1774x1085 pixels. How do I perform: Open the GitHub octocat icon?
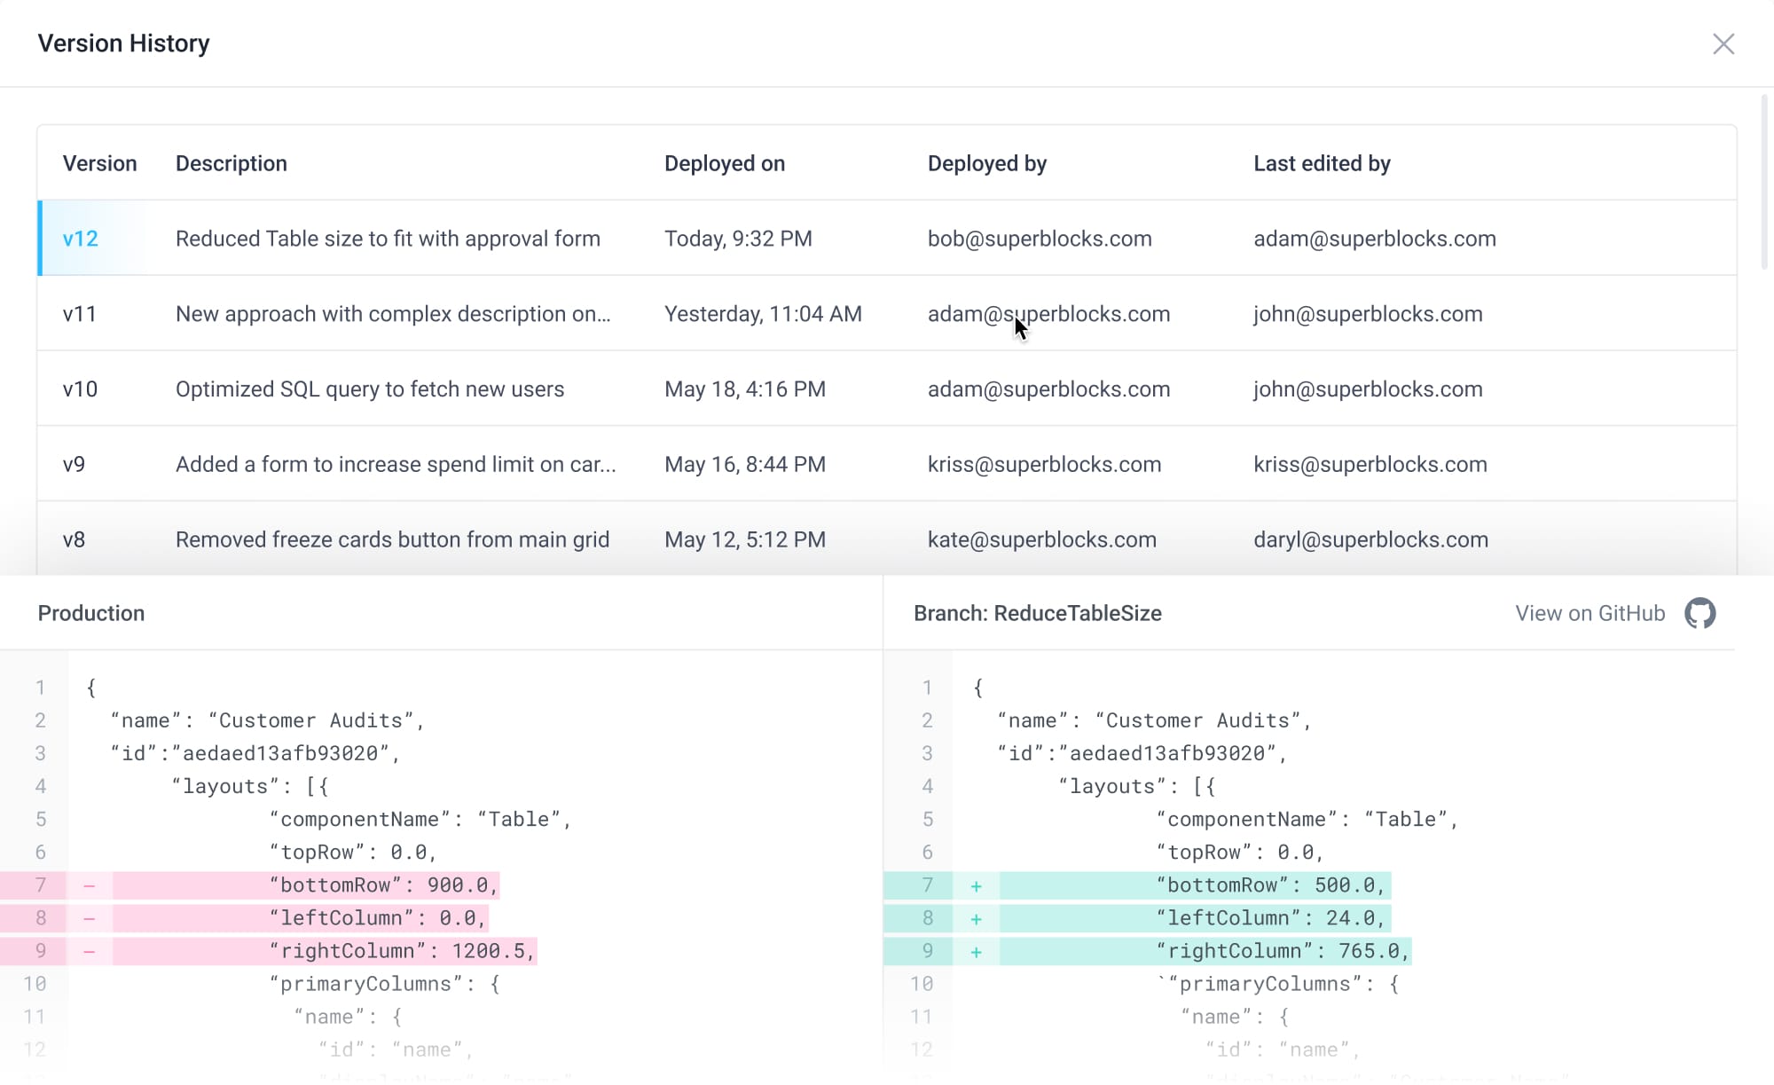click(1699, 613)
